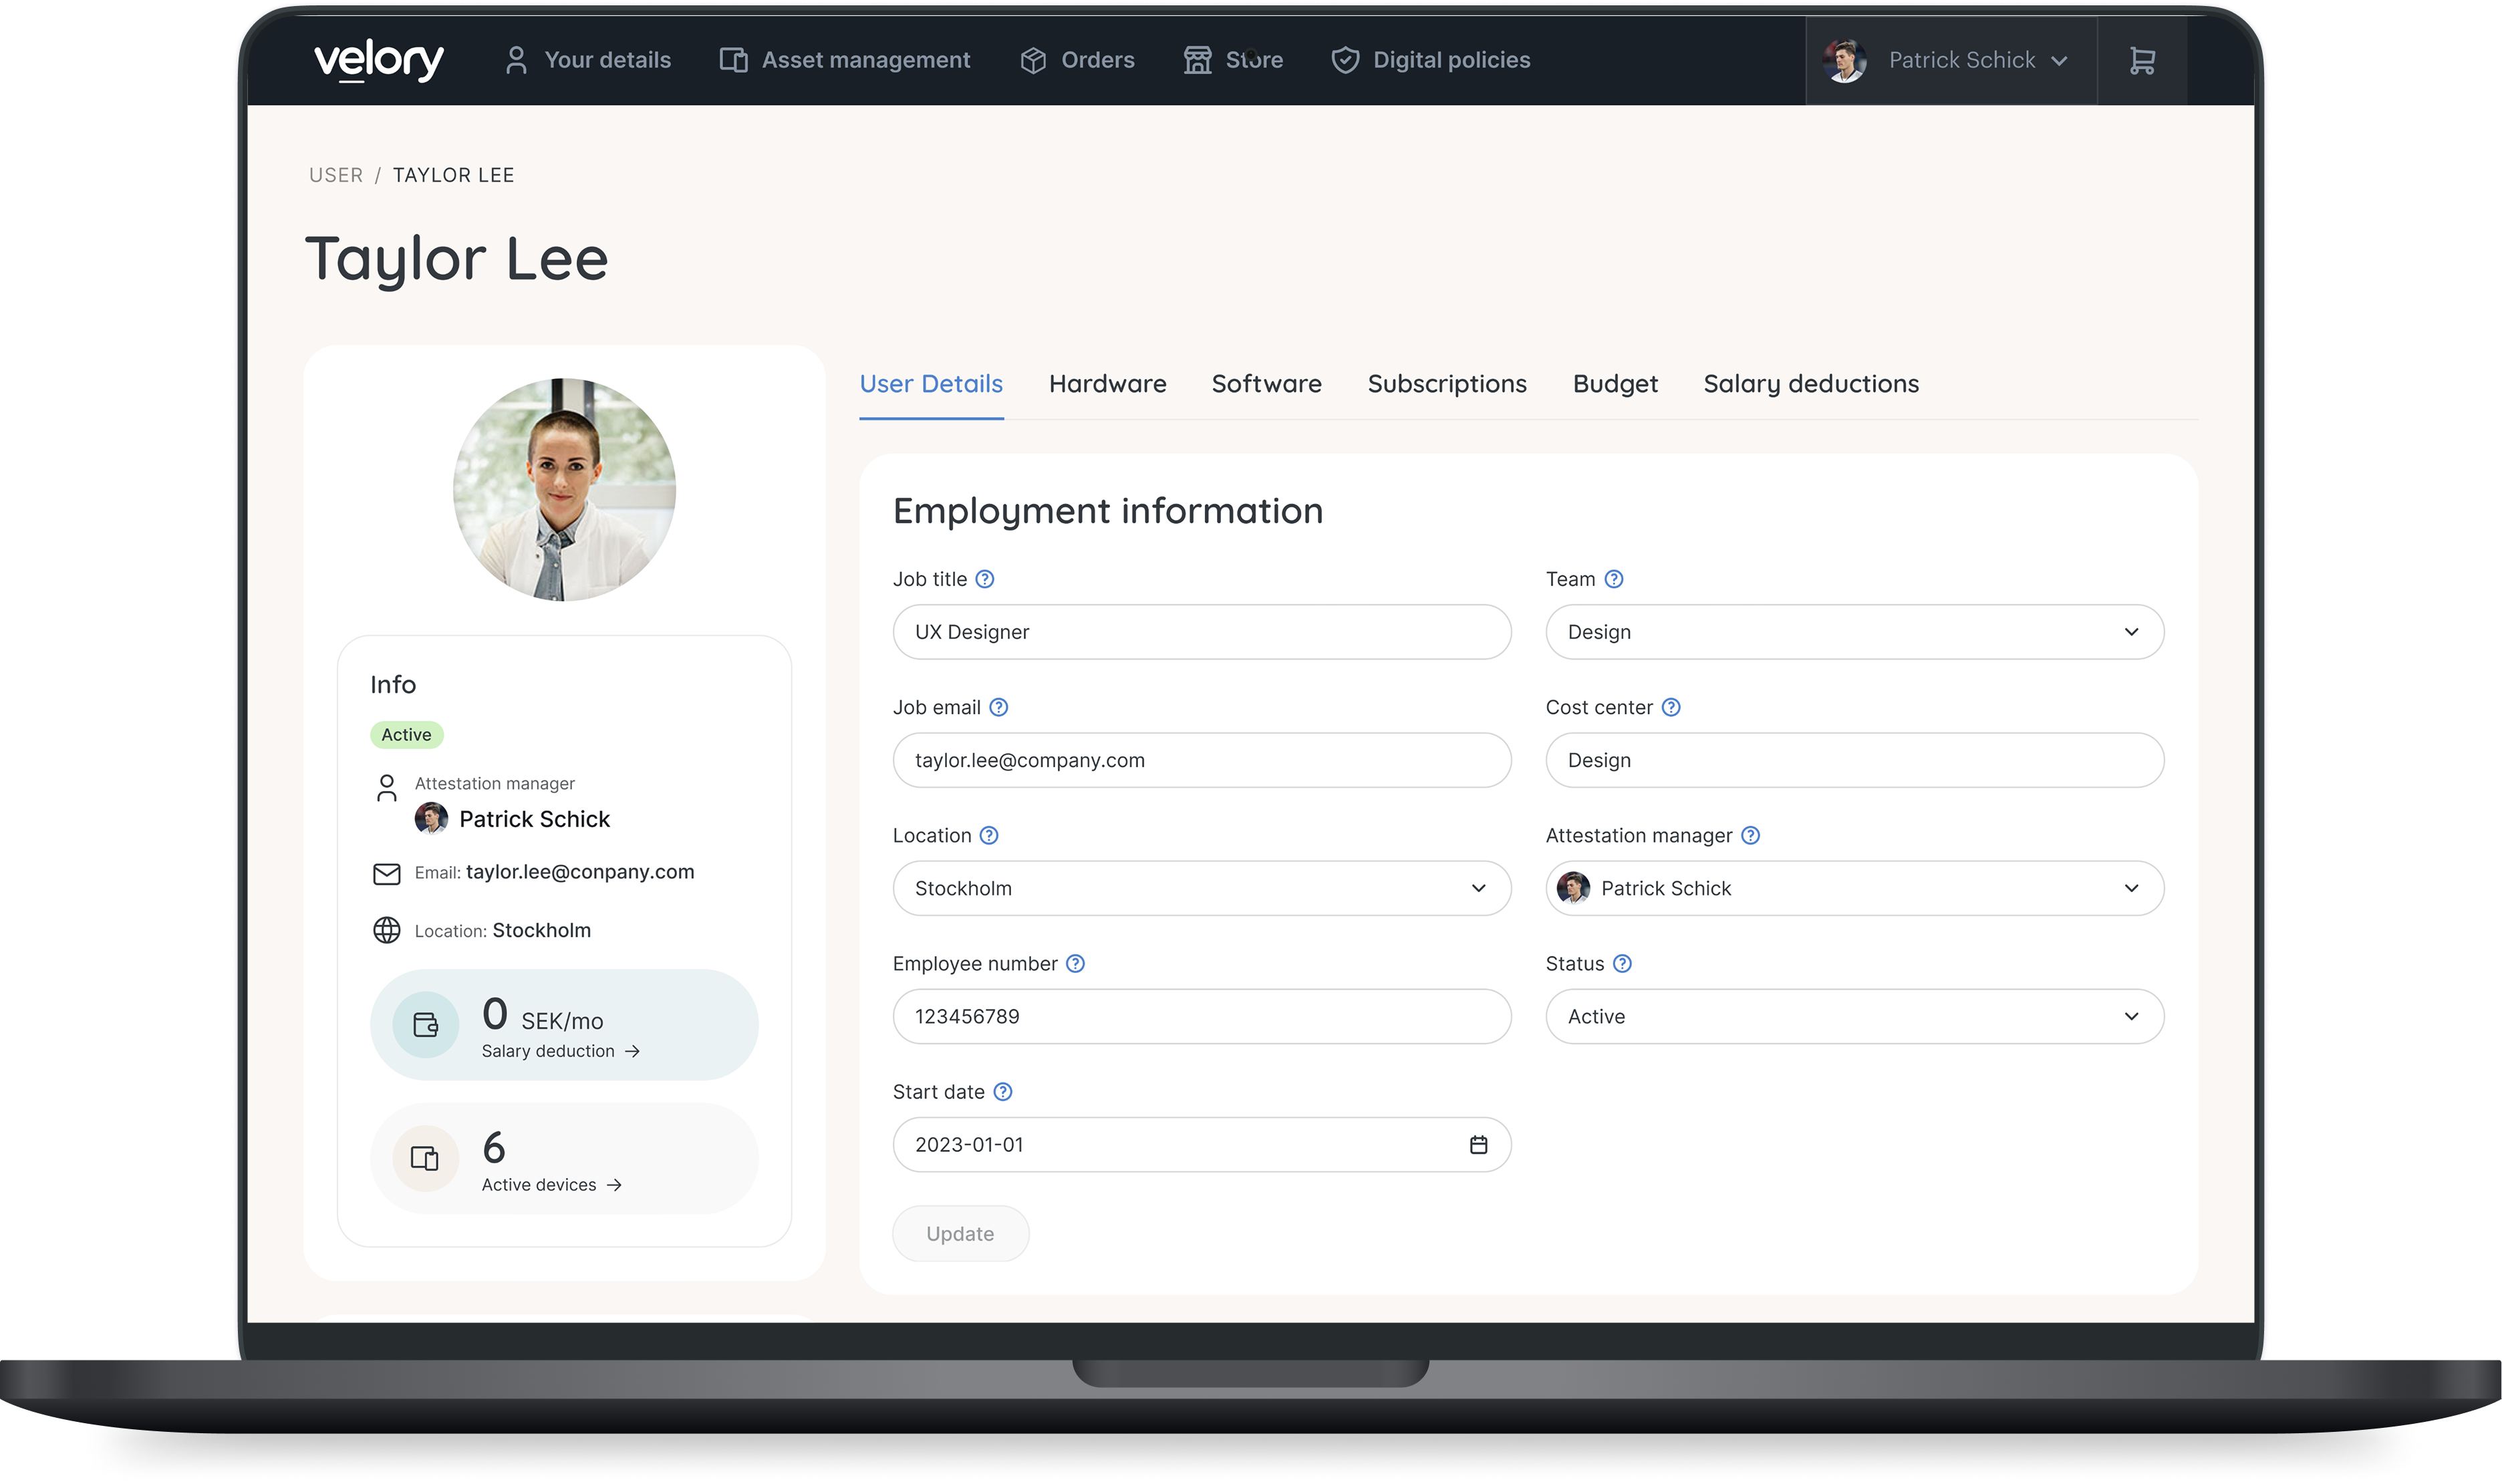This screenshot has width=2502, height=1484.
Task: Click the Status help question mark
Action: (1622, 963)
